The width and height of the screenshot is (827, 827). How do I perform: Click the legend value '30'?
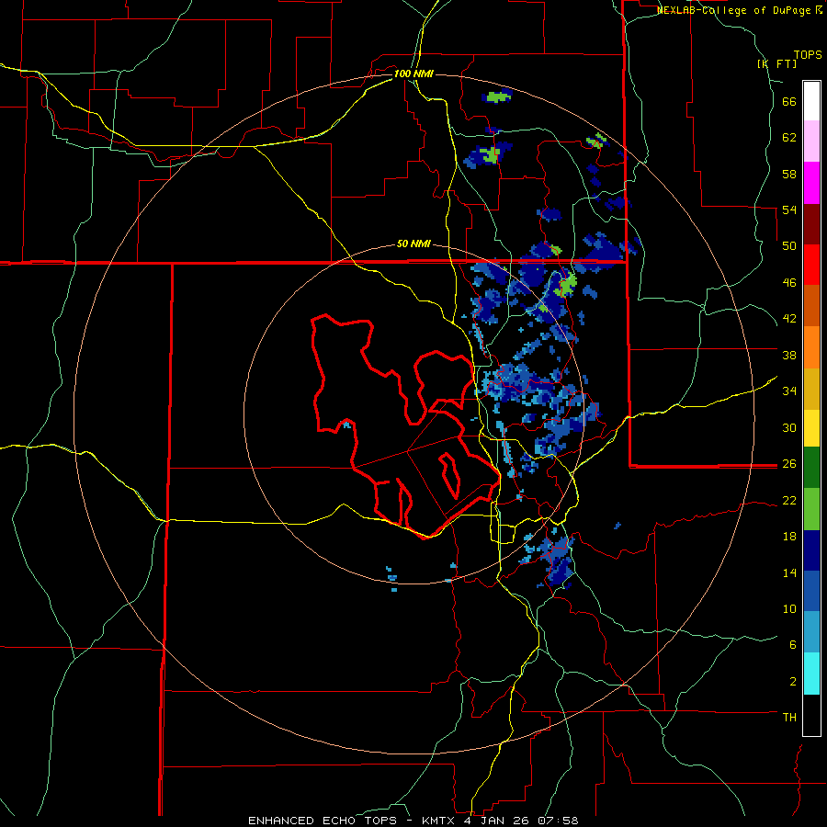[789, 427]
